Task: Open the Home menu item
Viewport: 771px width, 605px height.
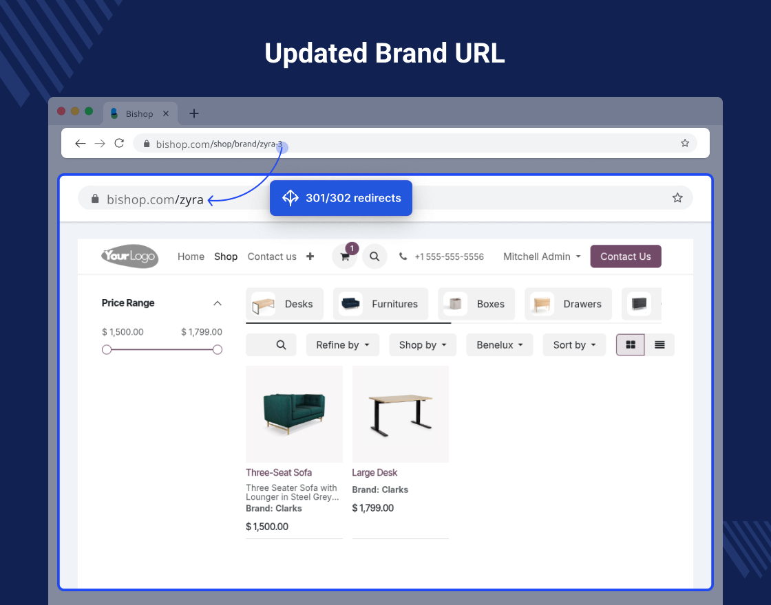Action: (191, 256)
